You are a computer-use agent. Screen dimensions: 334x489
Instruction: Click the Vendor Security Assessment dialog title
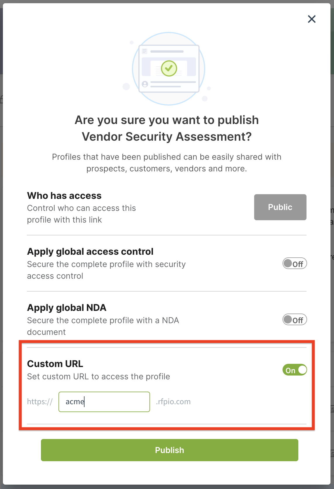pos(167,128)
